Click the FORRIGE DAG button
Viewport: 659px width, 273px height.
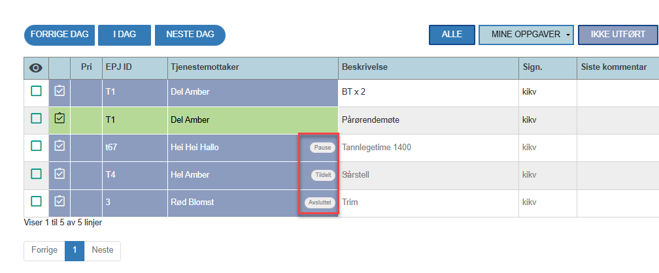pos(59,35)
